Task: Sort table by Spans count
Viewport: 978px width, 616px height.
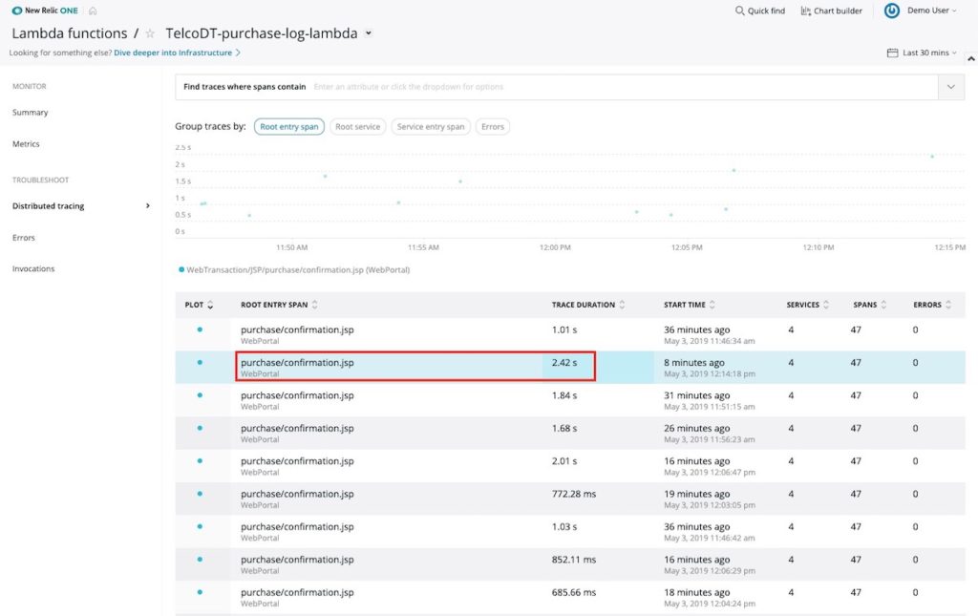Action: [883, 305]
